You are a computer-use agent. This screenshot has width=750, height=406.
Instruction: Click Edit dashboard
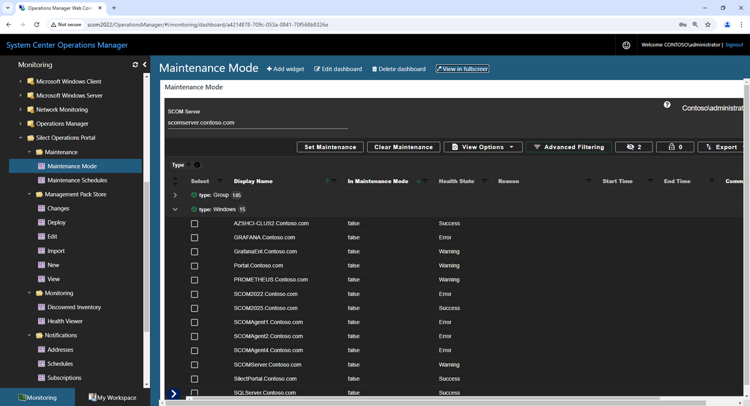point(338,69)
